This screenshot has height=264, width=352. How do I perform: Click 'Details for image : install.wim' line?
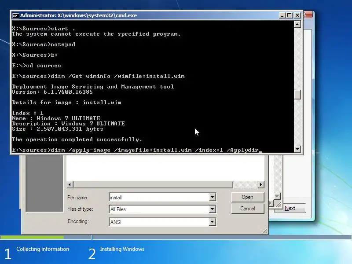pos(67,103)
